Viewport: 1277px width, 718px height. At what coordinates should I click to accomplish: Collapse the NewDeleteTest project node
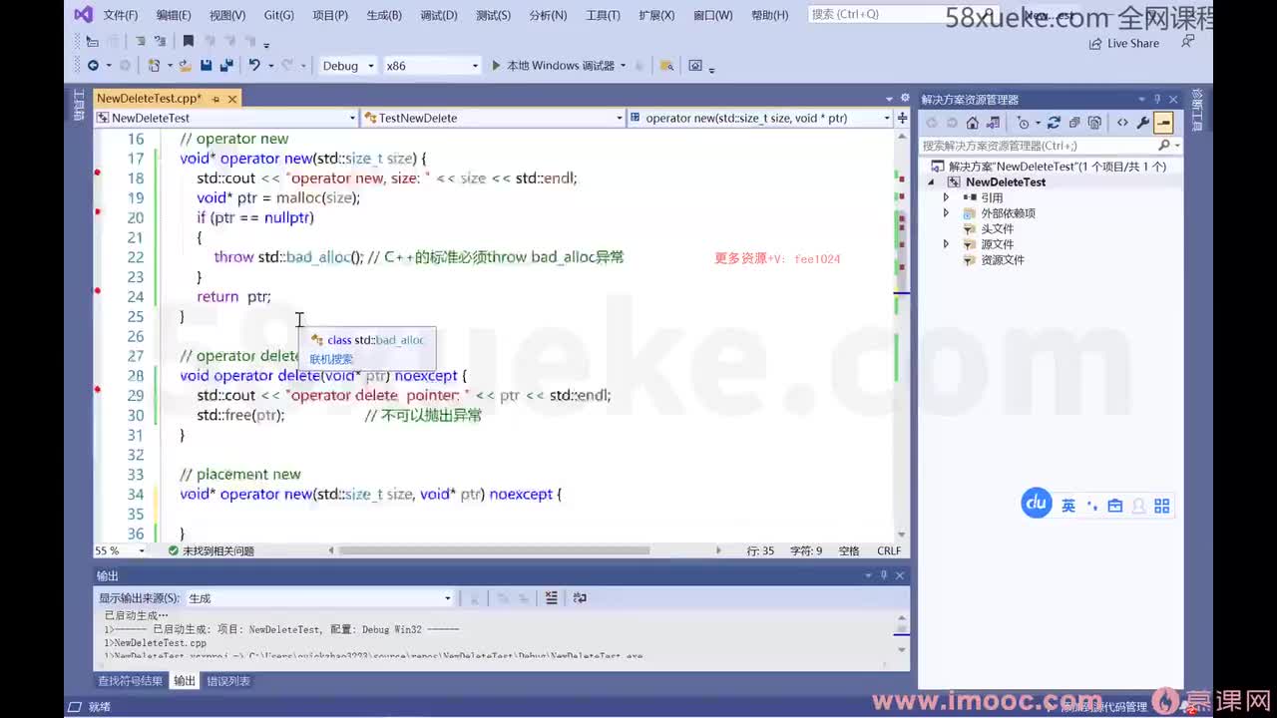[x=932, y=182]
